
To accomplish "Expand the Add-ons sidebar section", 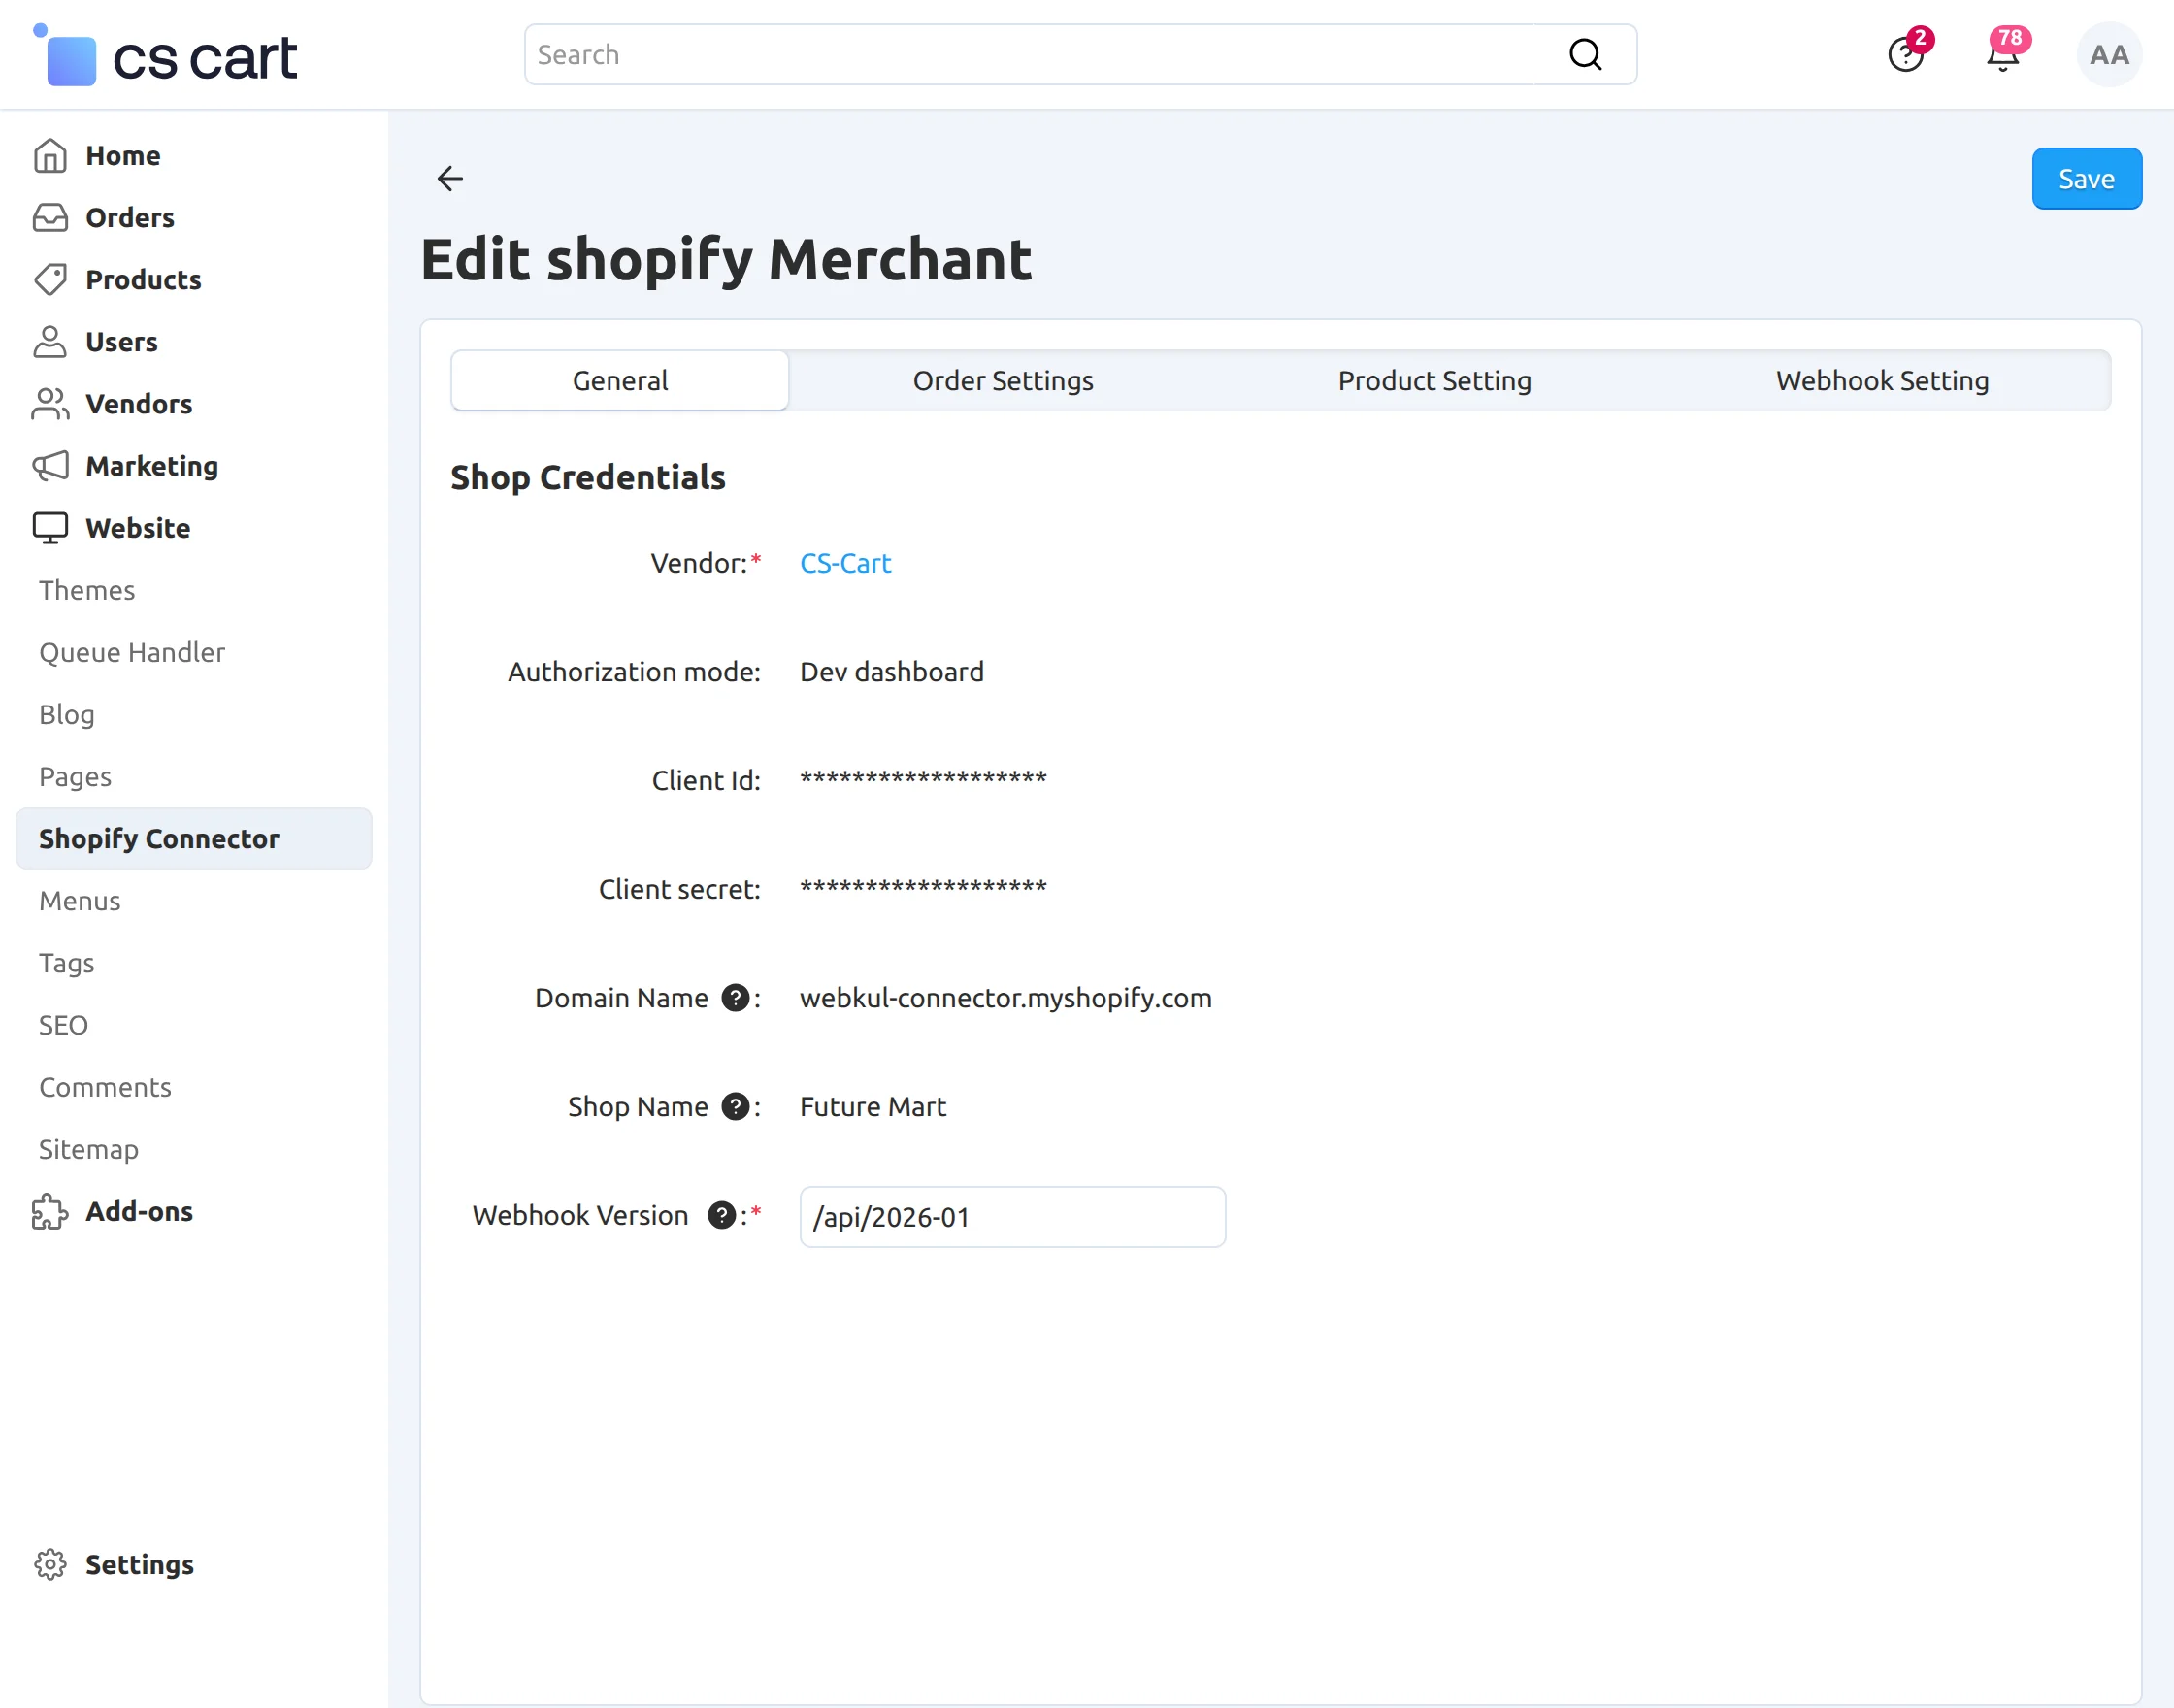I will point(139,1211).
